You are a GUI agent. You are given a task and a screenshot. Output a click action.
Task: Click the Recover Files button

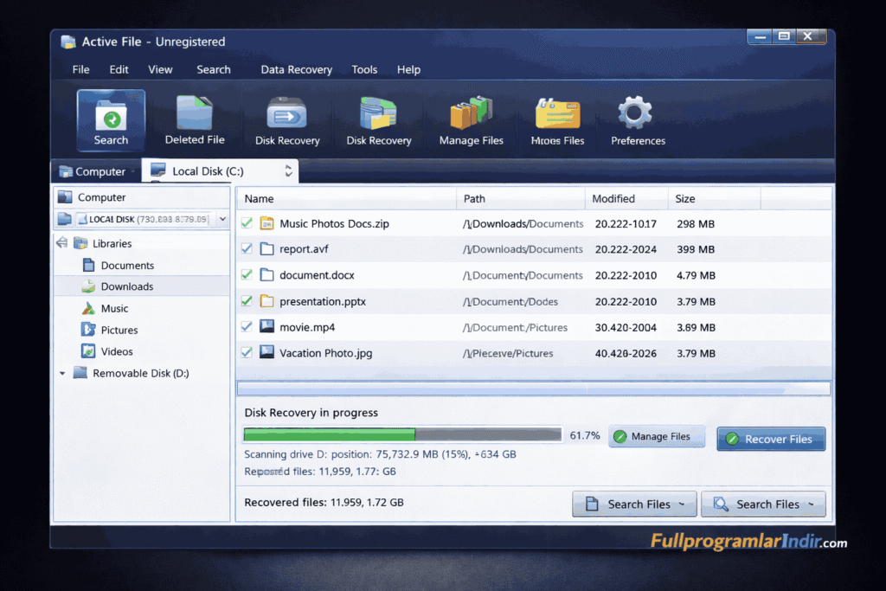coord(770,439)
